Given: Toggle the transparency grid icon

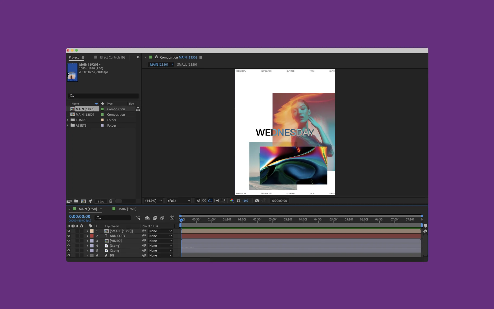Looking at the screenshot, I should (204, 201).
